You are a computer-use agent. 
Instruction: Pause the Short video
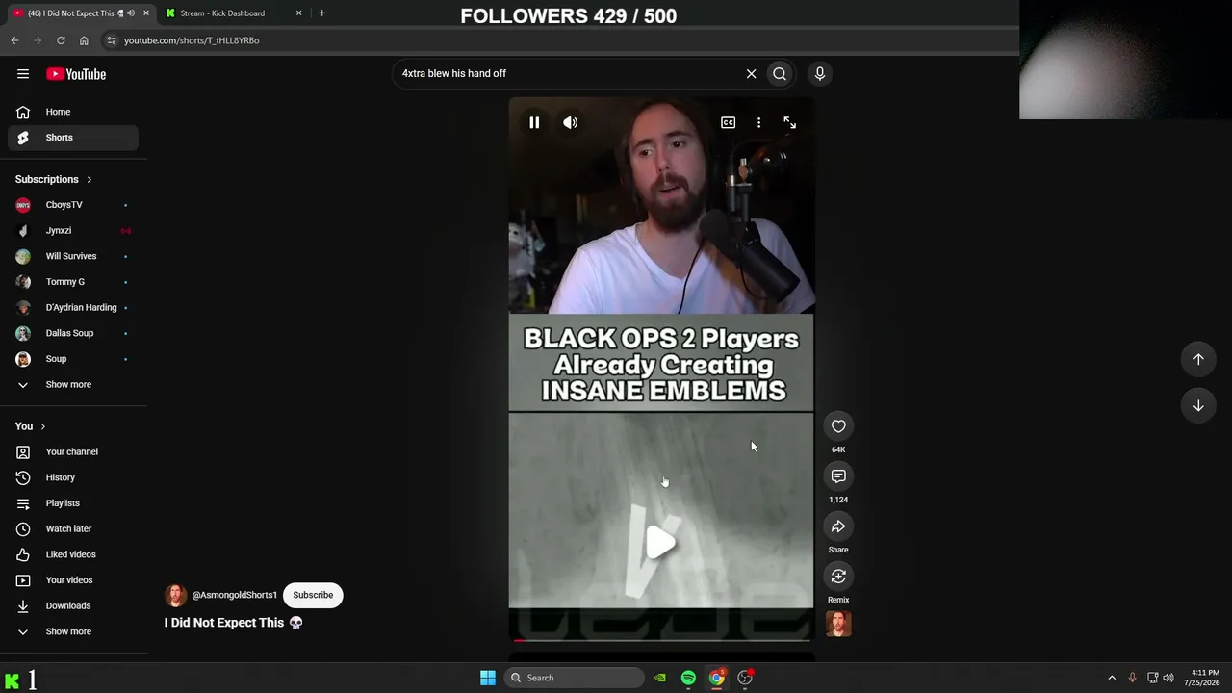(x=534, y=122)
